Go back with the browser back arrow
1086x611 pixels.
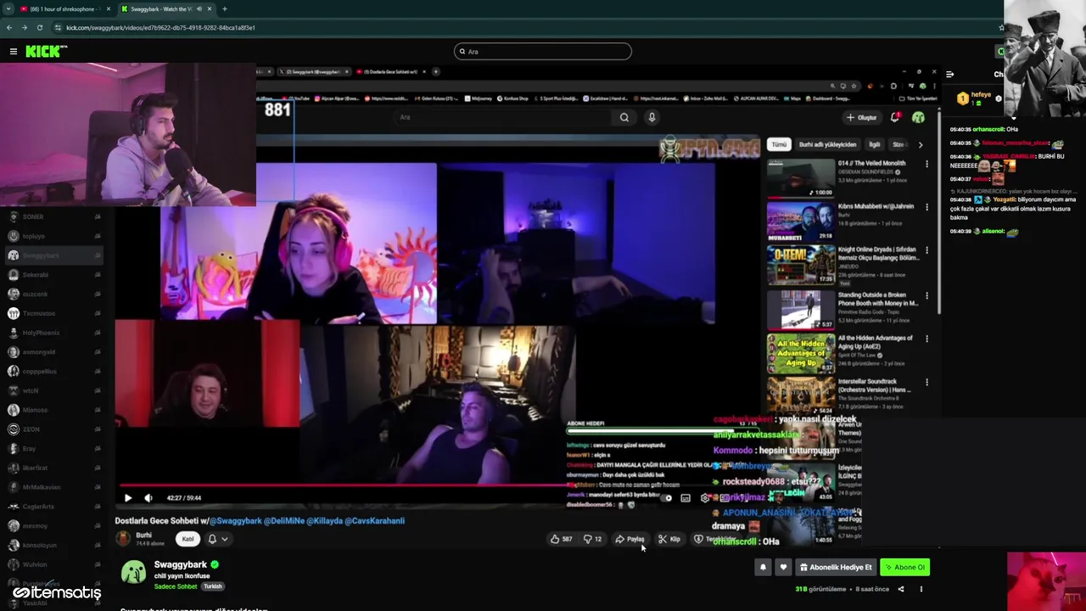pos(9,27)
